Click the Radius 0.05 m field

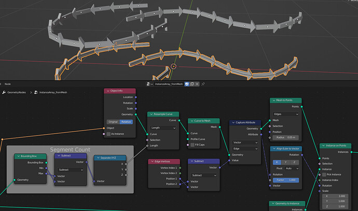coord(286,137)
